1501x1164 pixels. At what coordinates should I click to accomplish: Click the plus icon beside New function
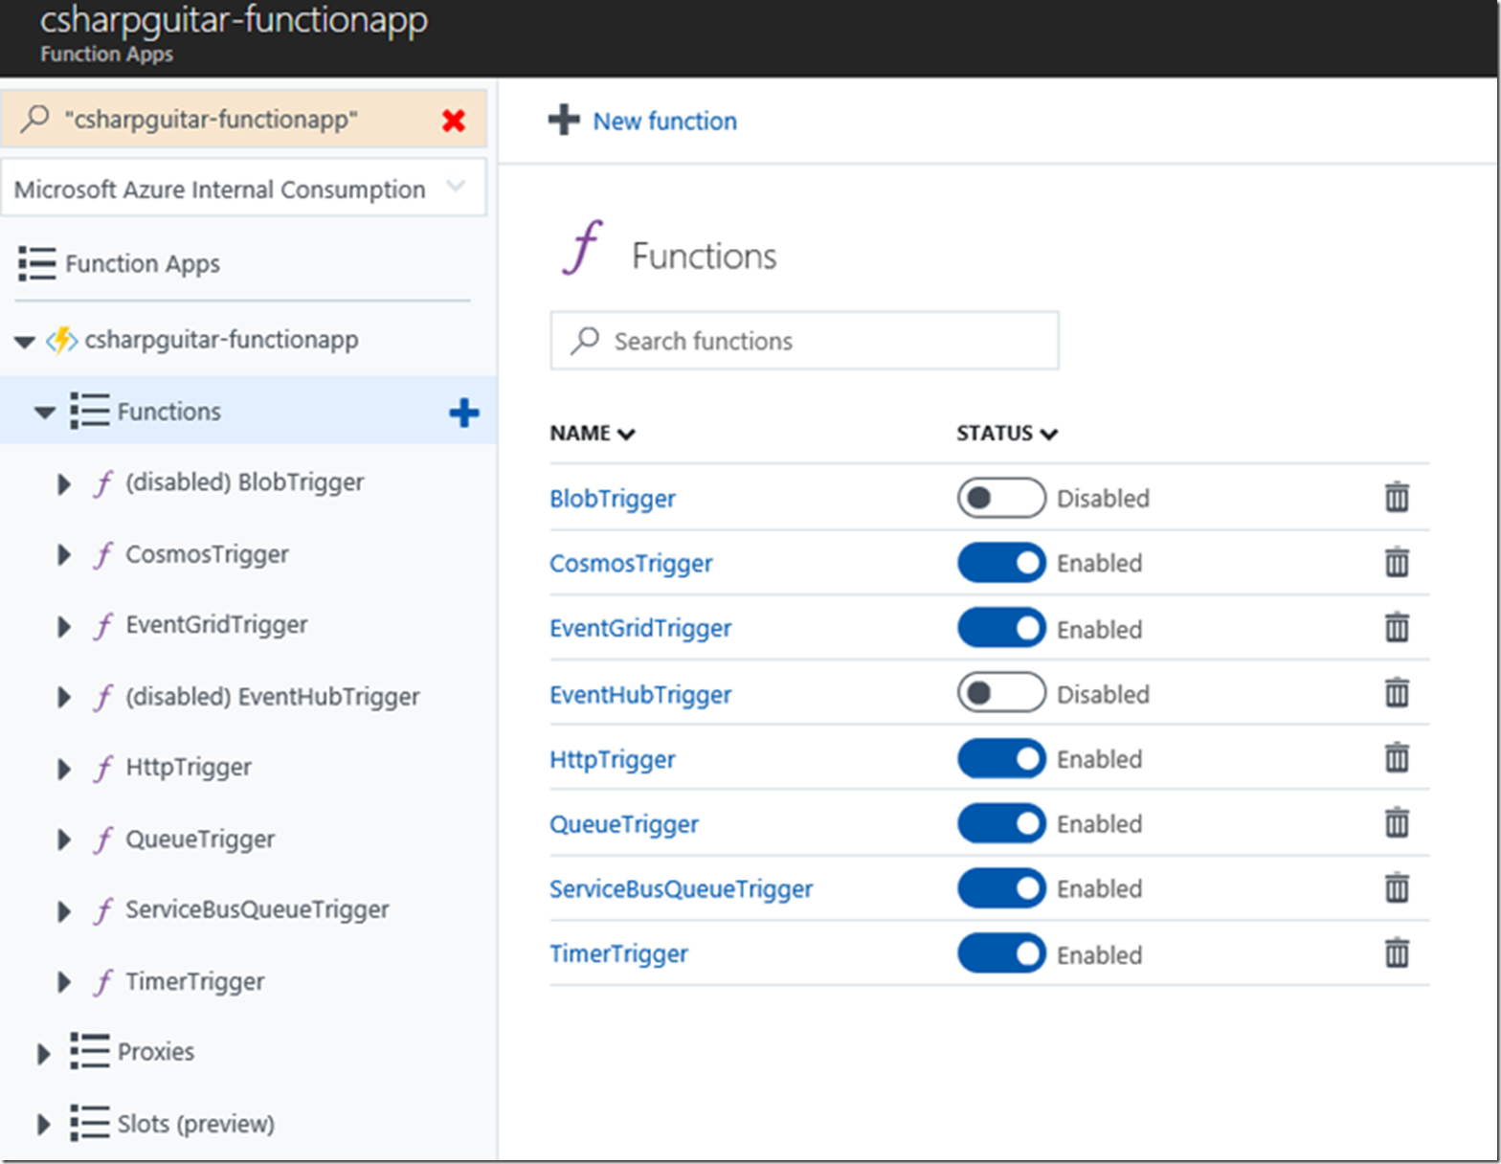564,120
